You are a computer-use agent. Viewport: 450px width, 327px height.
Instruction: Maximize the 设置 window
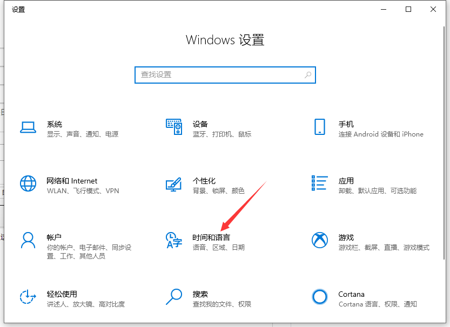pyautogui.click(x=408, y=10)
